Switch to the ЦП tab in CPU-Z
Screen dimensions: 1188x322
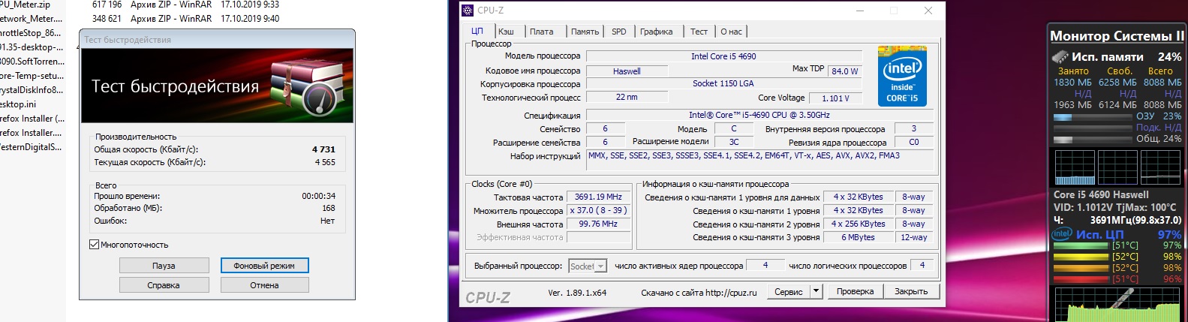pyautogui.click(x=477, y=31)
